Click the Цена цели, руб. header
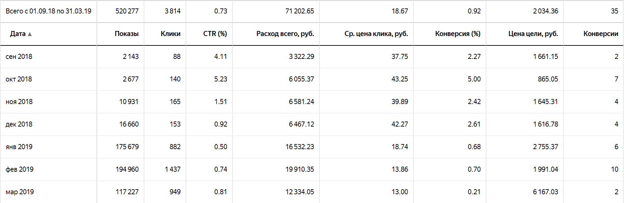 point(533,34)
